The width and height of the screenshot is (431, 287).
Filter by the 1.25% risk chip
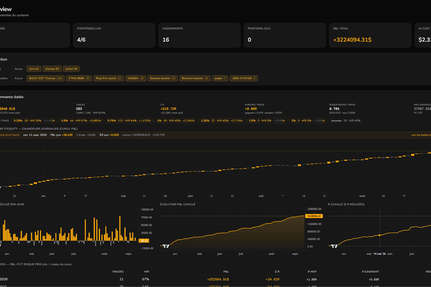click(222, 121)
